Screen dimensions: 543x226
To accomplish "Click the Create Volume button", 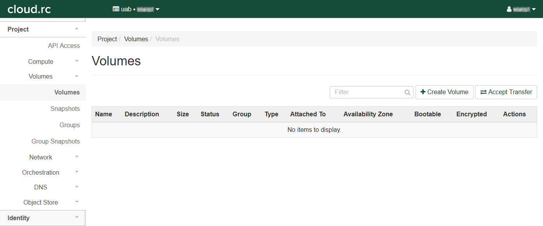I will click(x=444, y=92).
